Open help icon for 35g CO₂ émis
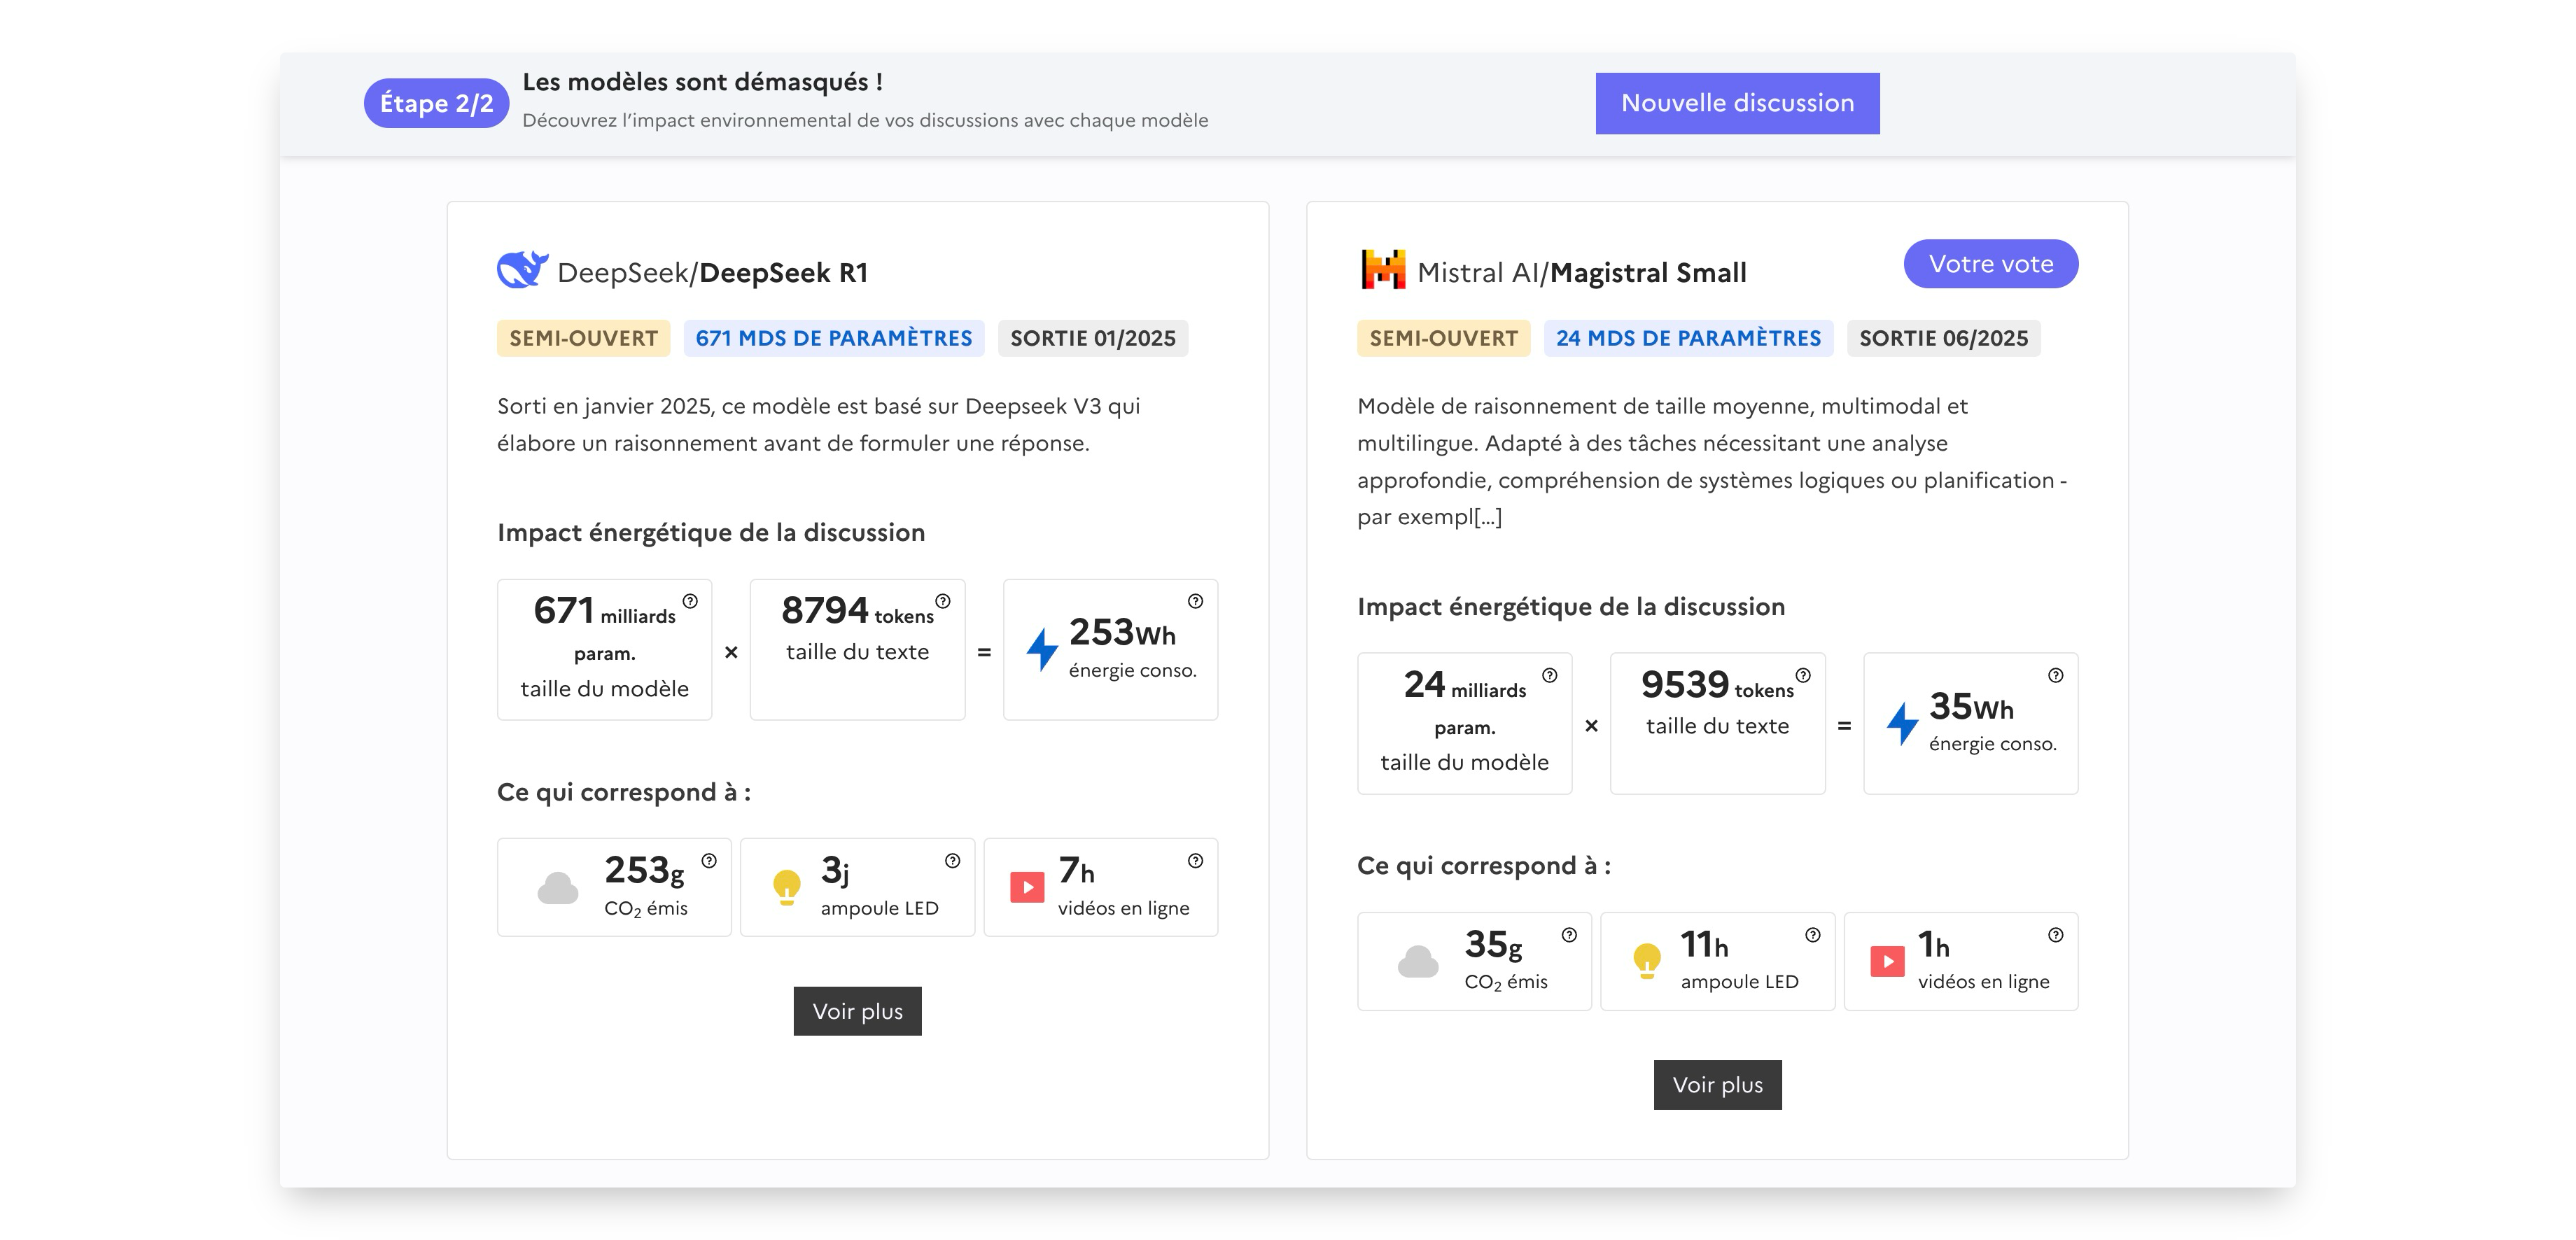2576x1240 pixels. coord(1569,934)
